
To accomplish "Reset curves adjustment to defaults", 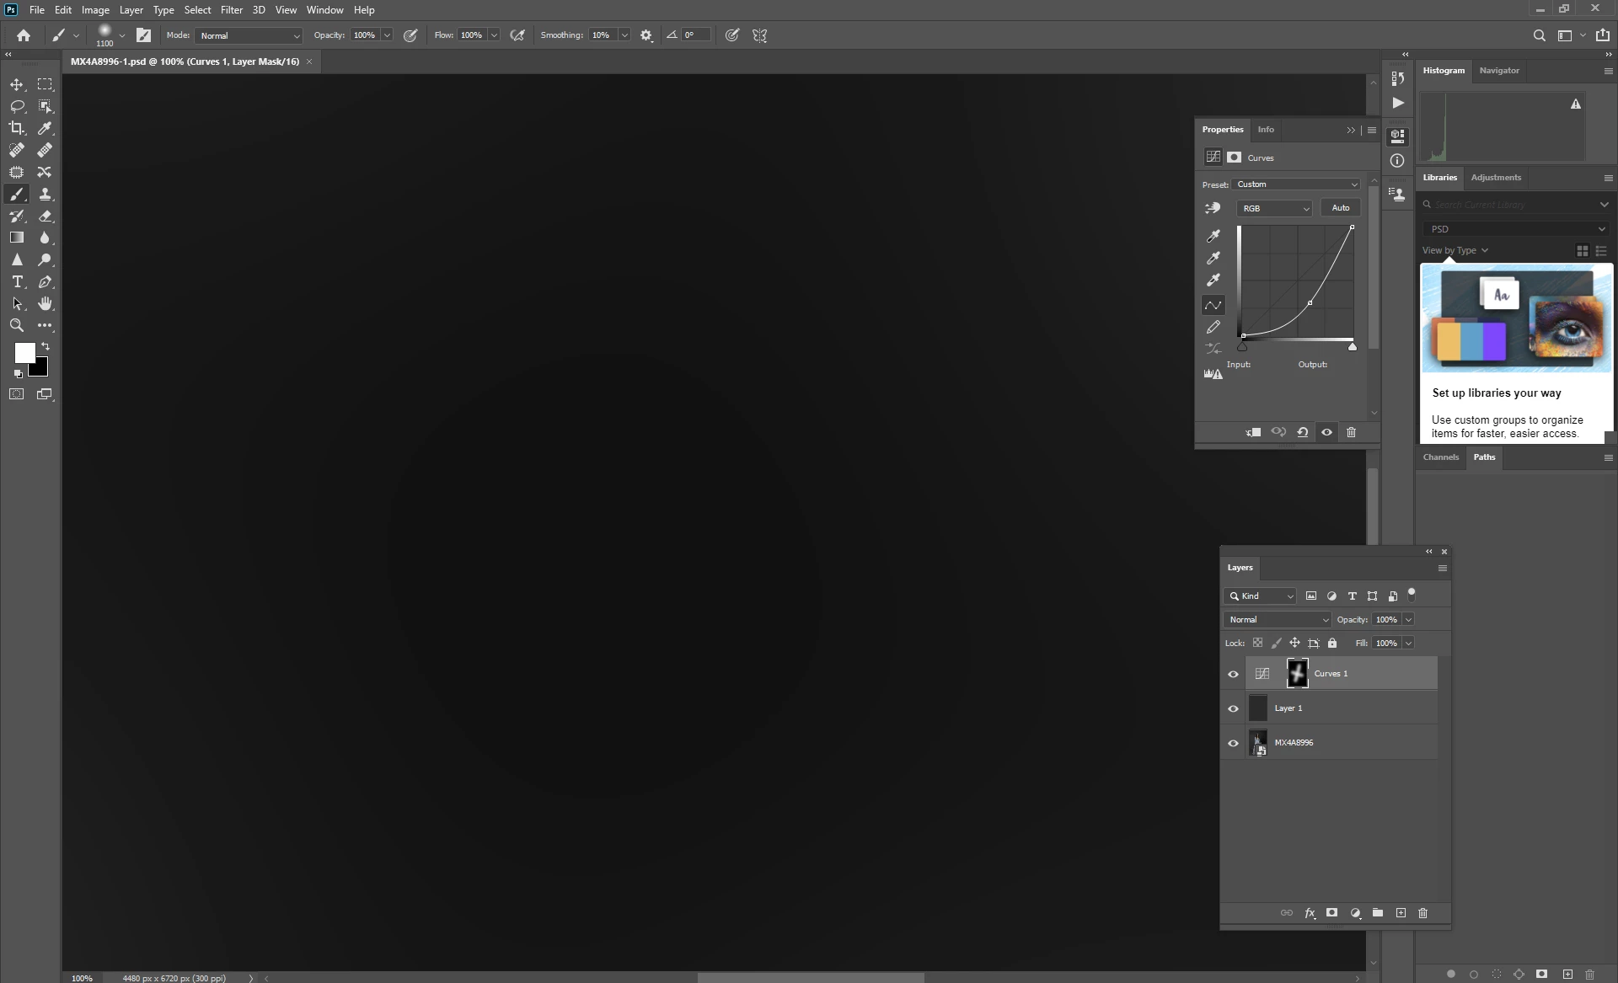I will tap(1302, 432).
